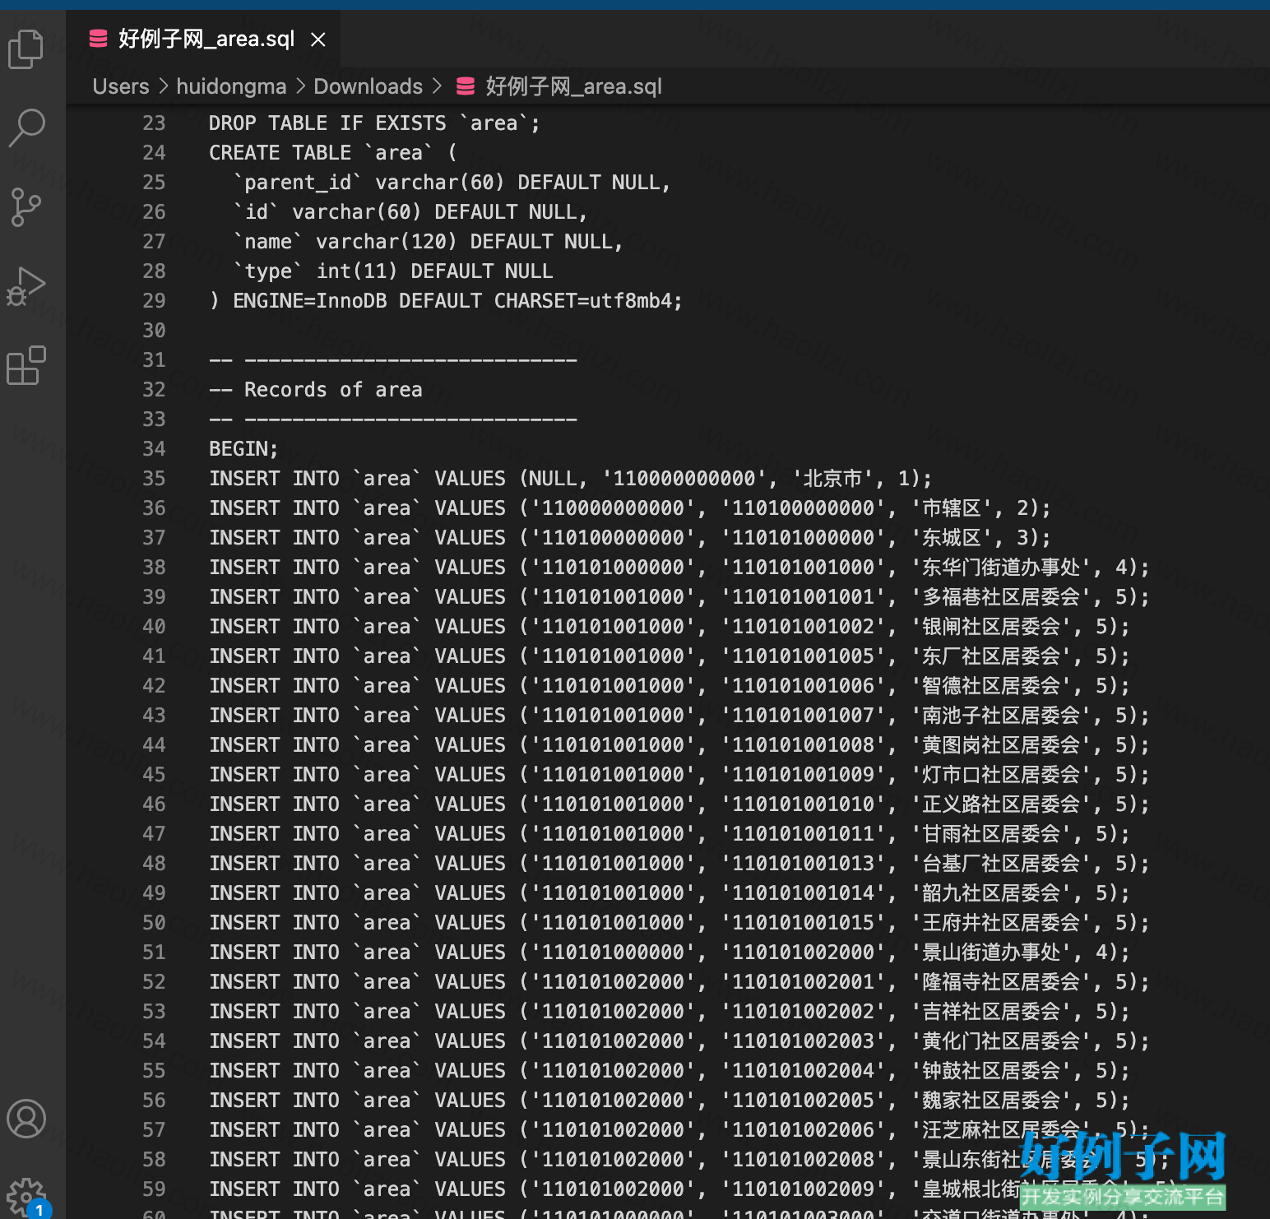Click the 'BEGIN;' statement
The image size is (1270, 1219).
[x=243, y=449]
